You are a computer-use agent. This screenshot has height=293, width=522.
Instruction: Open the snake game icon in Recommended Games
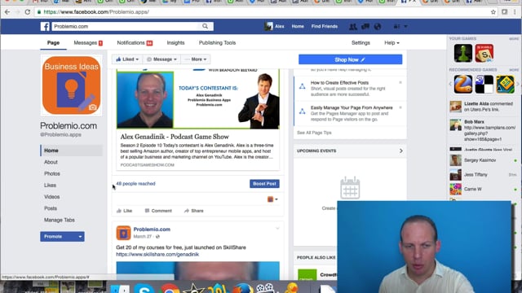click(463, 85)
